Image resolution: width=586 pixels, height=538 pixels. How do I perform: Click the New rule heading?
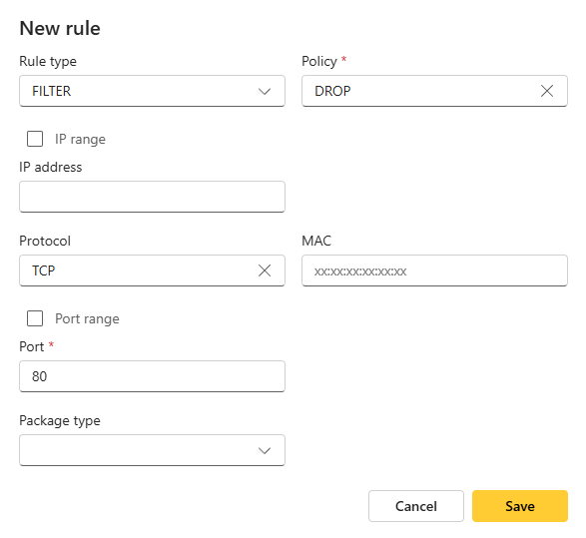coord(60,28)
